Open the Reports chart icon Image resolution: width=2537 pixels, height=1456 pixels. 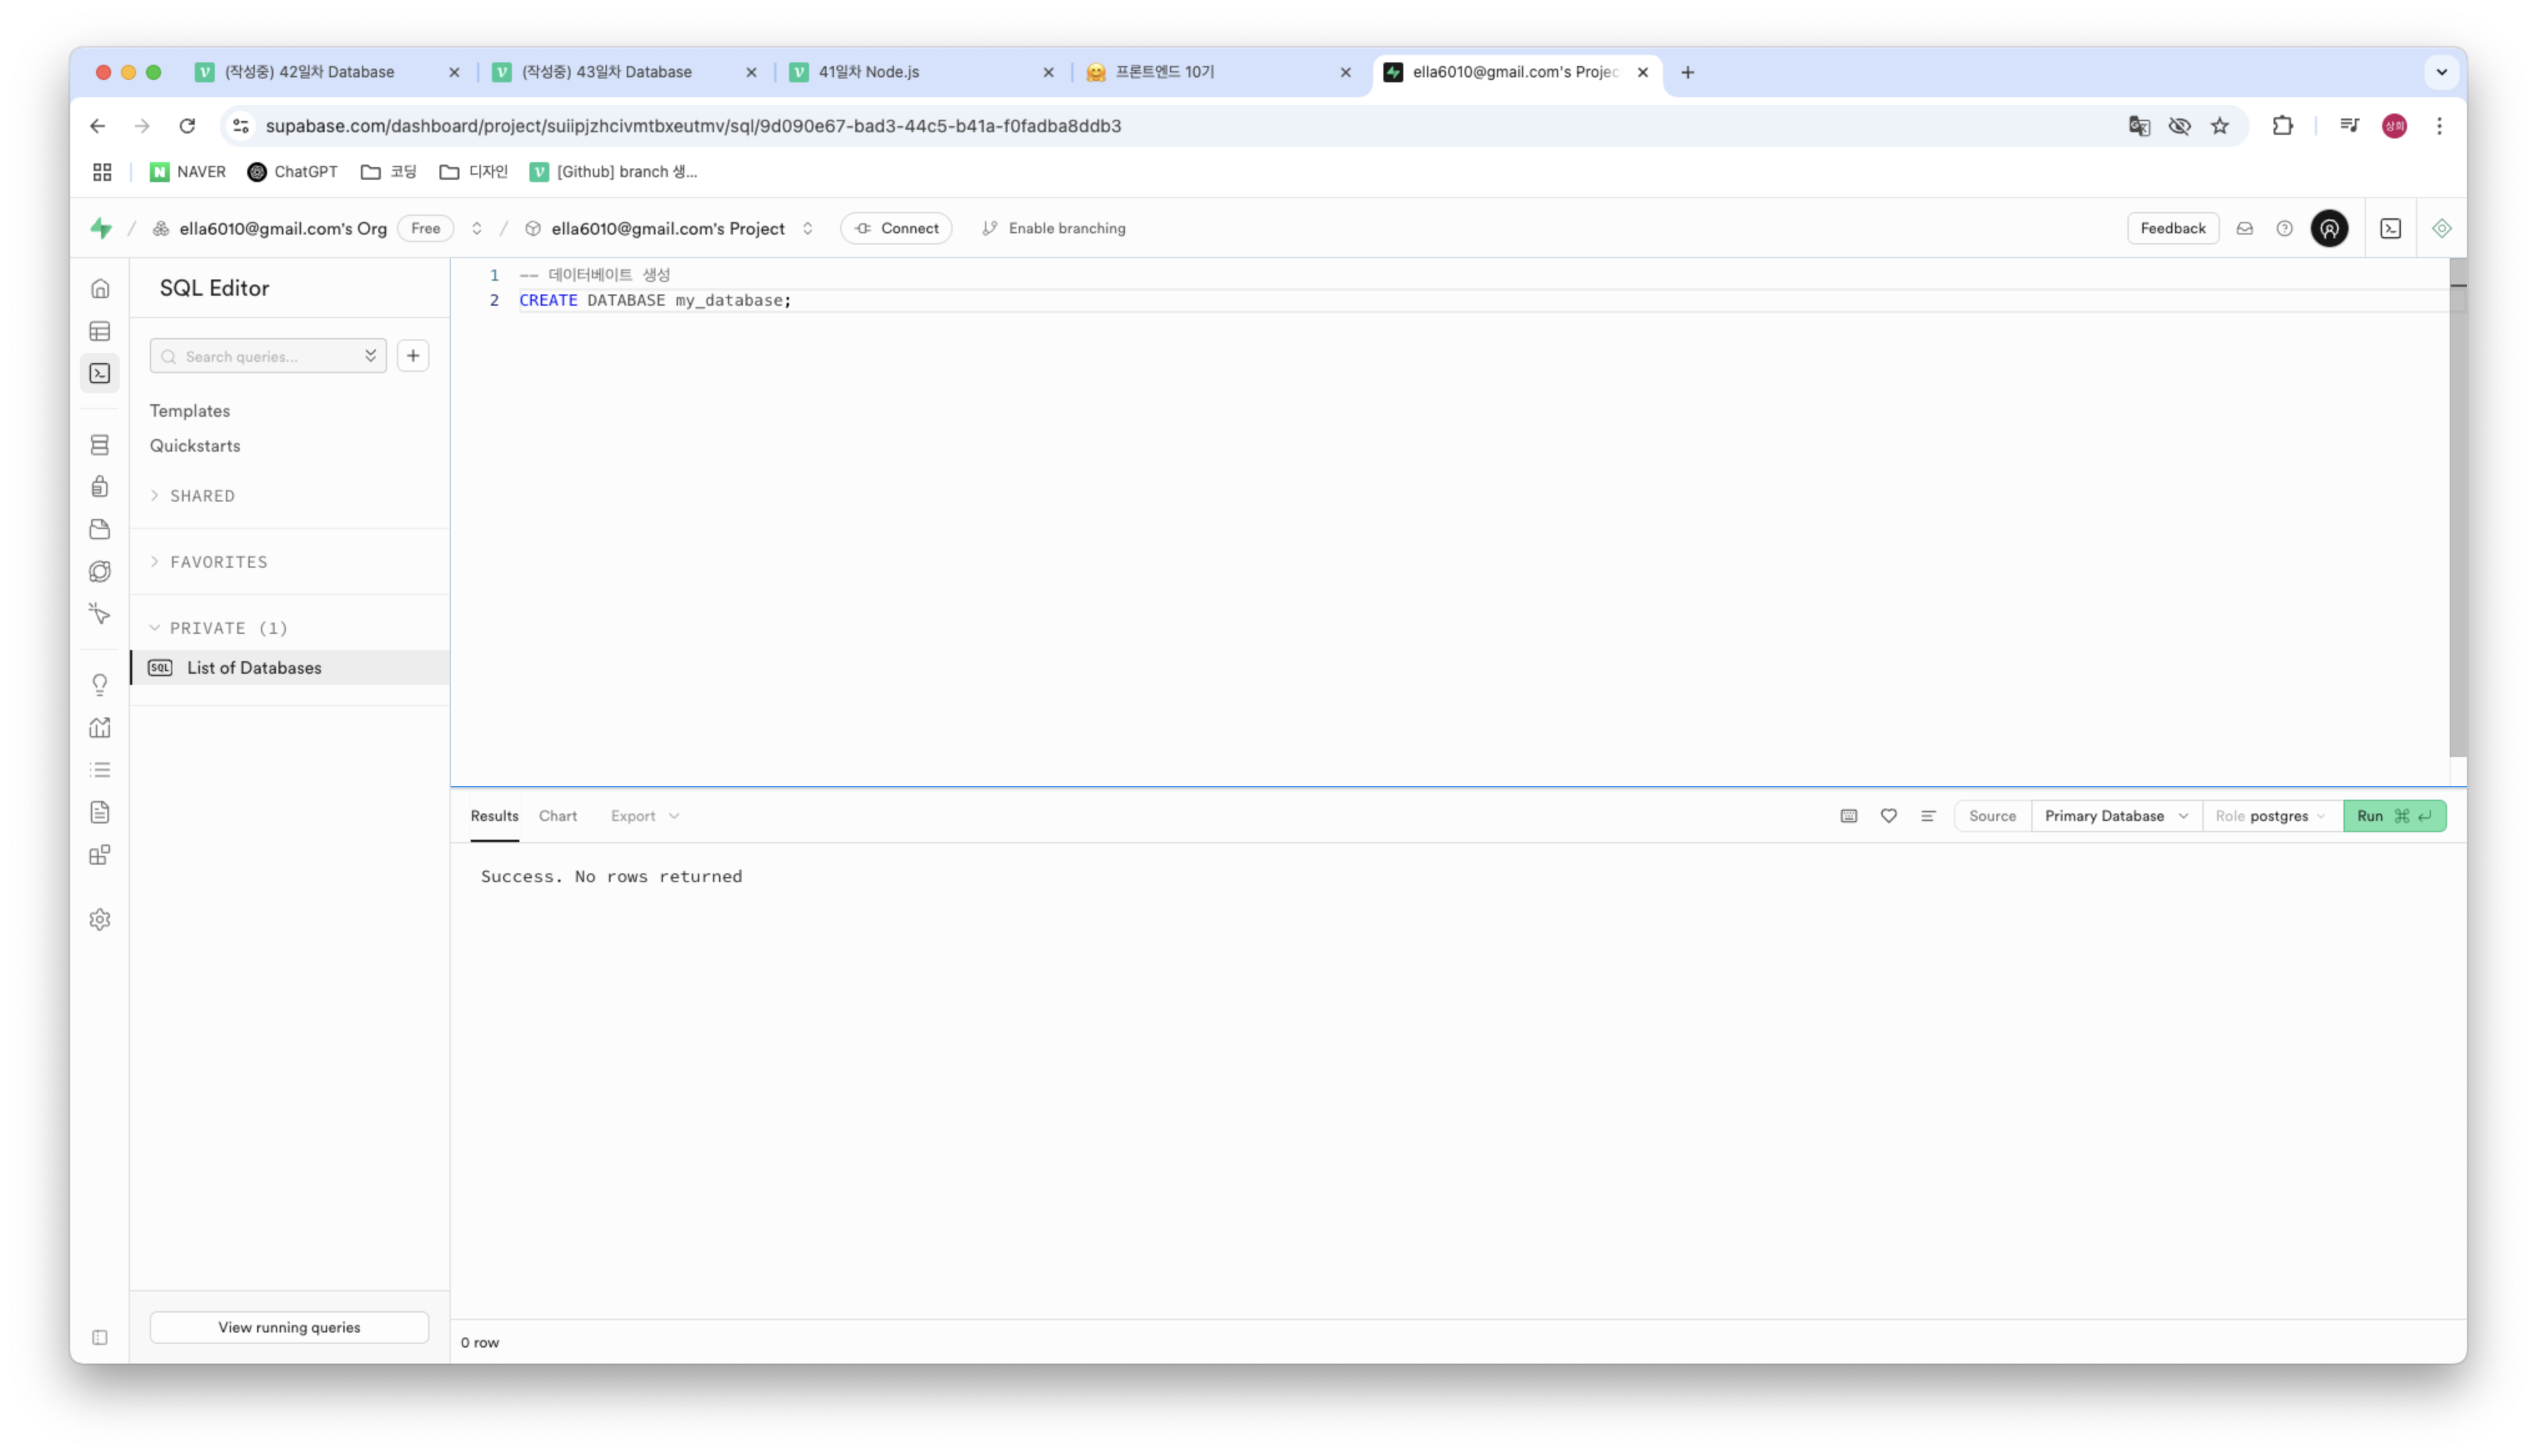(100, 727)
